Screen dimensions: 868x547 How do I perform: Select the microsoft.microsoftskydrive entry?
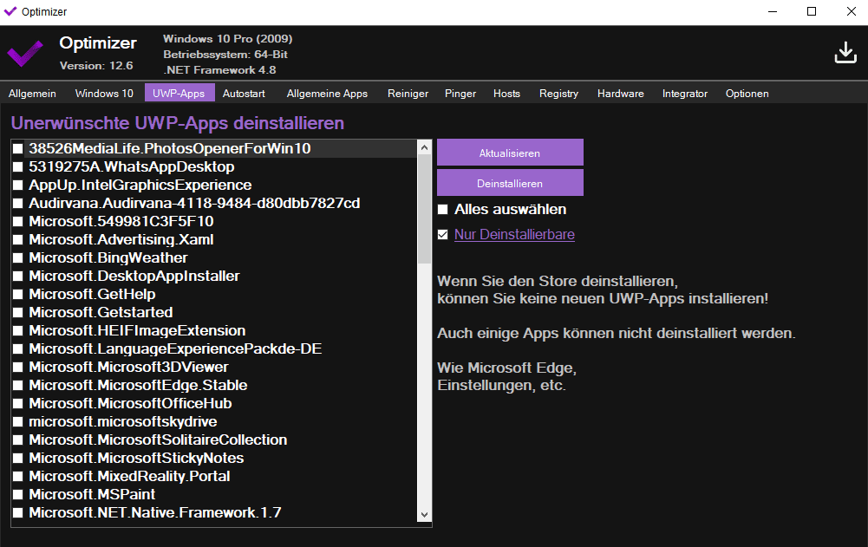[213, 422]
